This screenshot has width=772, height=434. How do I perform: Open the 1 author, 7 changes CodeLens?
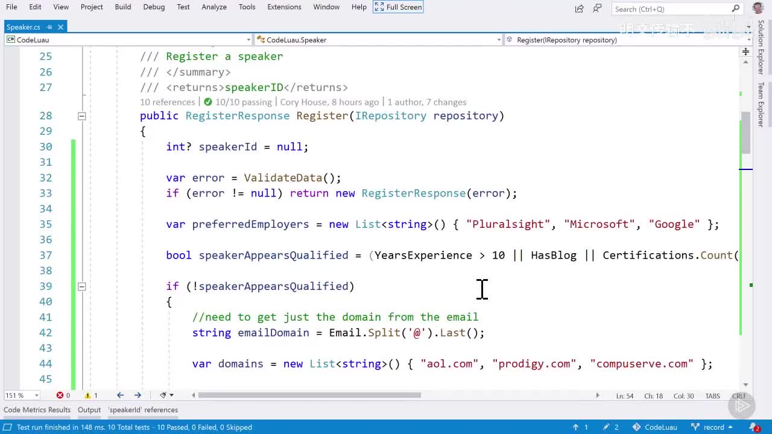click(x=427, y=102)
